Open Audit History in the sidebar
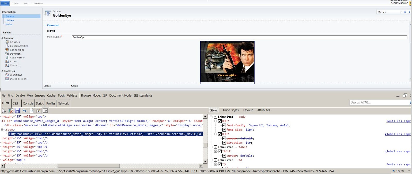Image resolution: width=412 pixels, height=174 pixels. (x=17, y=57)
